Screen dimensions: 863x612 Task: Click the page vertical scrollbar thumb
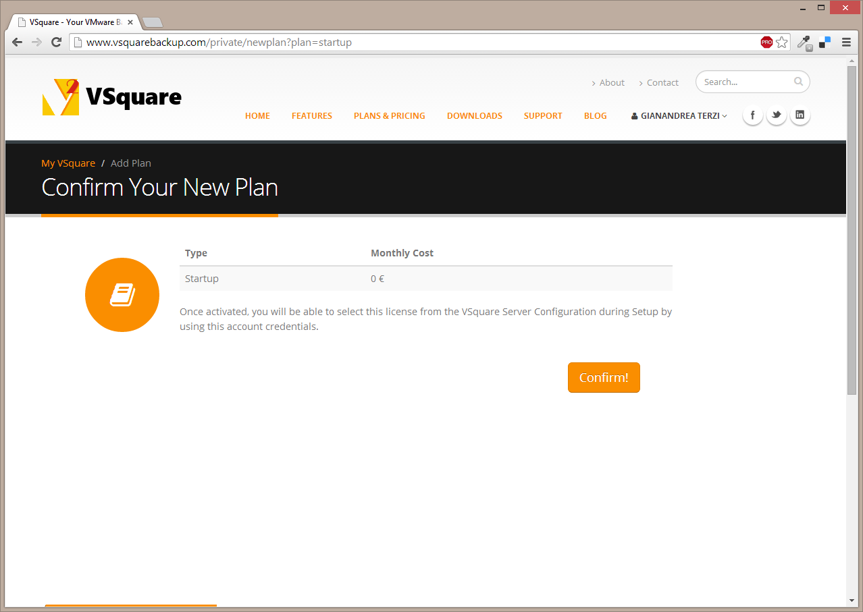point(851,230)
